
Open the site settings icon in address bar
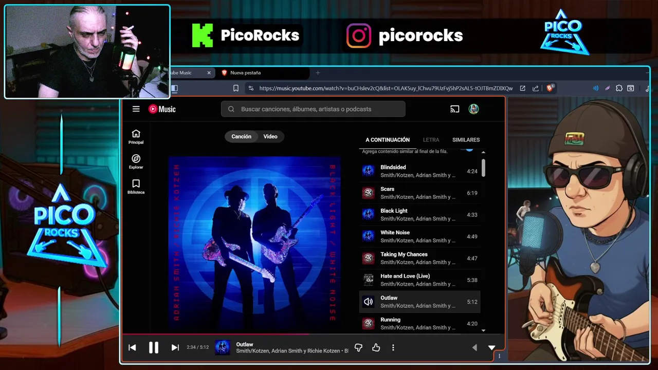[x=251, y=88]
